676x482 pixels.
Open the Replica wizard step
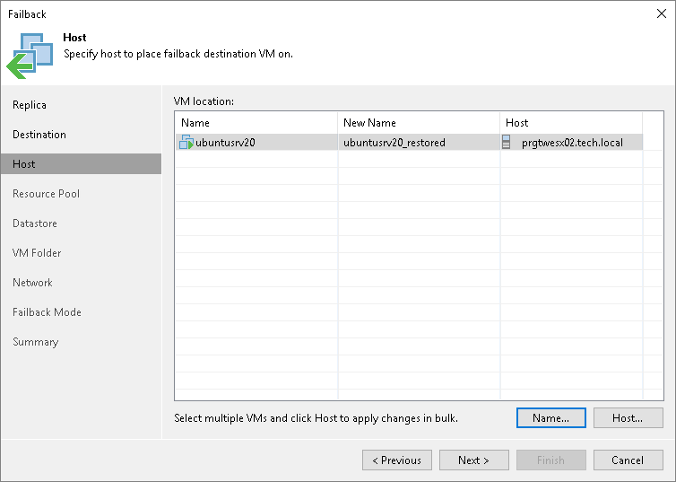coord(30,105)
